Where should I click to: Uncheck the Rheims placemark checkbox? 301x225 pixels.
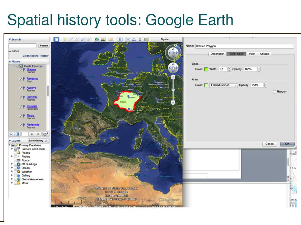21,70
